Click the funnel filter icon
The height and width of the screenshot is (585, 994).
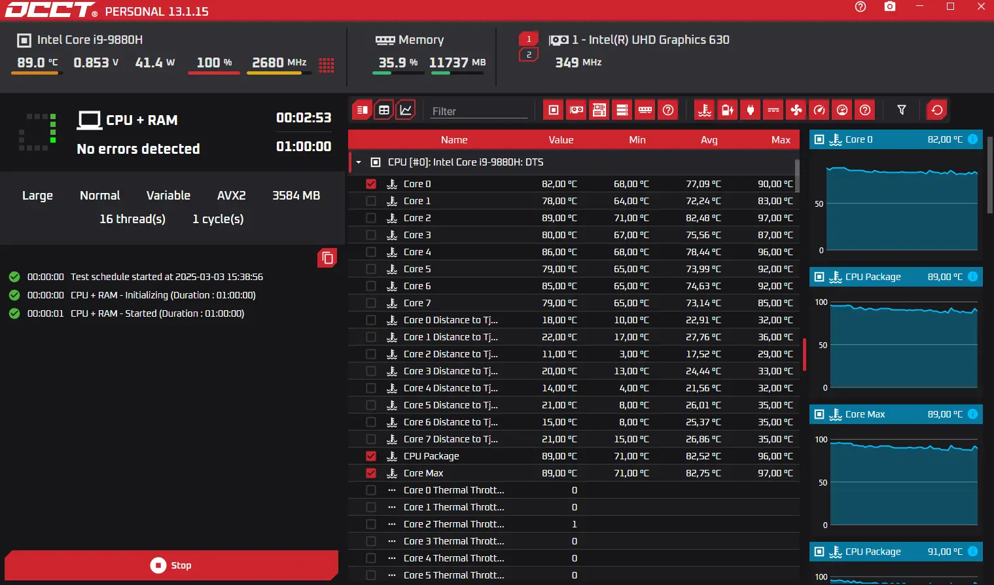coord(902,110)
